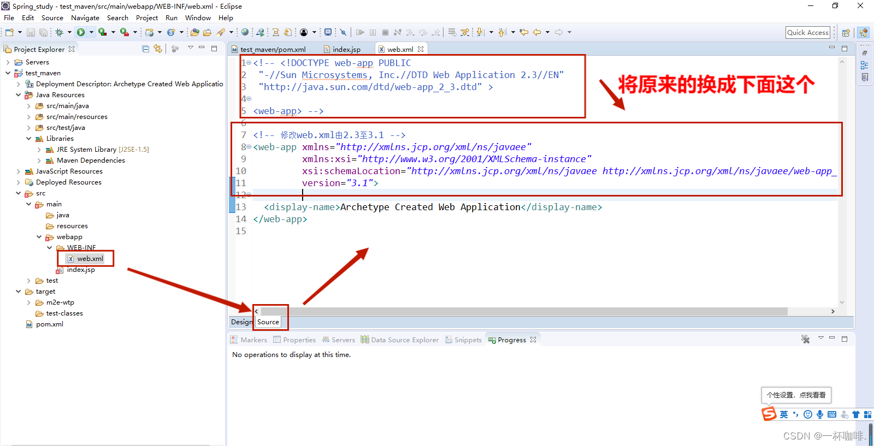Collapse the test_maven project node

tap(8, 73)
